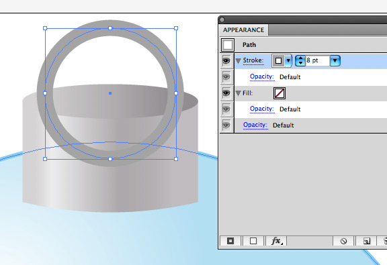Screen dimensions: 387x265
Task: Select the APPEARANCE panel tab
Action: tap(243, 30)
